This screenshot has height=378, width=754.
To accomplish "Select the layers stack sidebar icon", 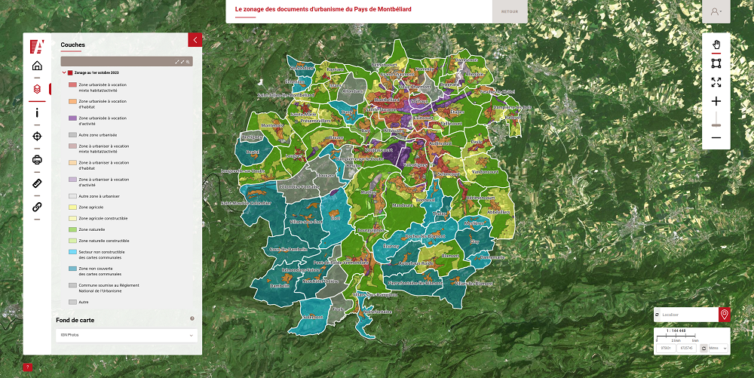I will point(37,89).
